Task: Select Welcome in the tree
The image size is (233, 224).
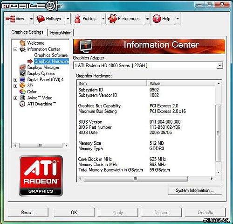Action: tap(36, 43)
